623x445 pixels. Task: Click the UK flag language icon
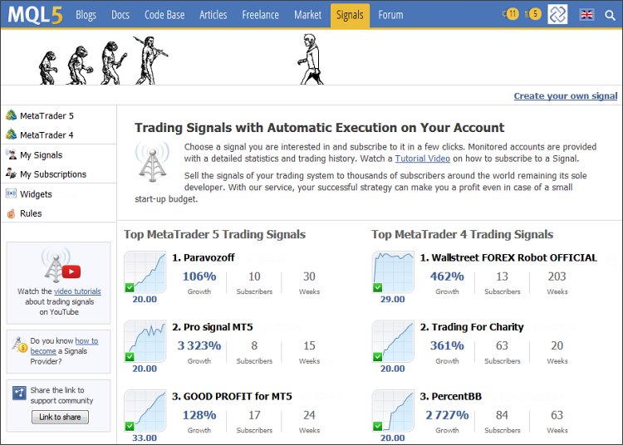click(586, 15)
